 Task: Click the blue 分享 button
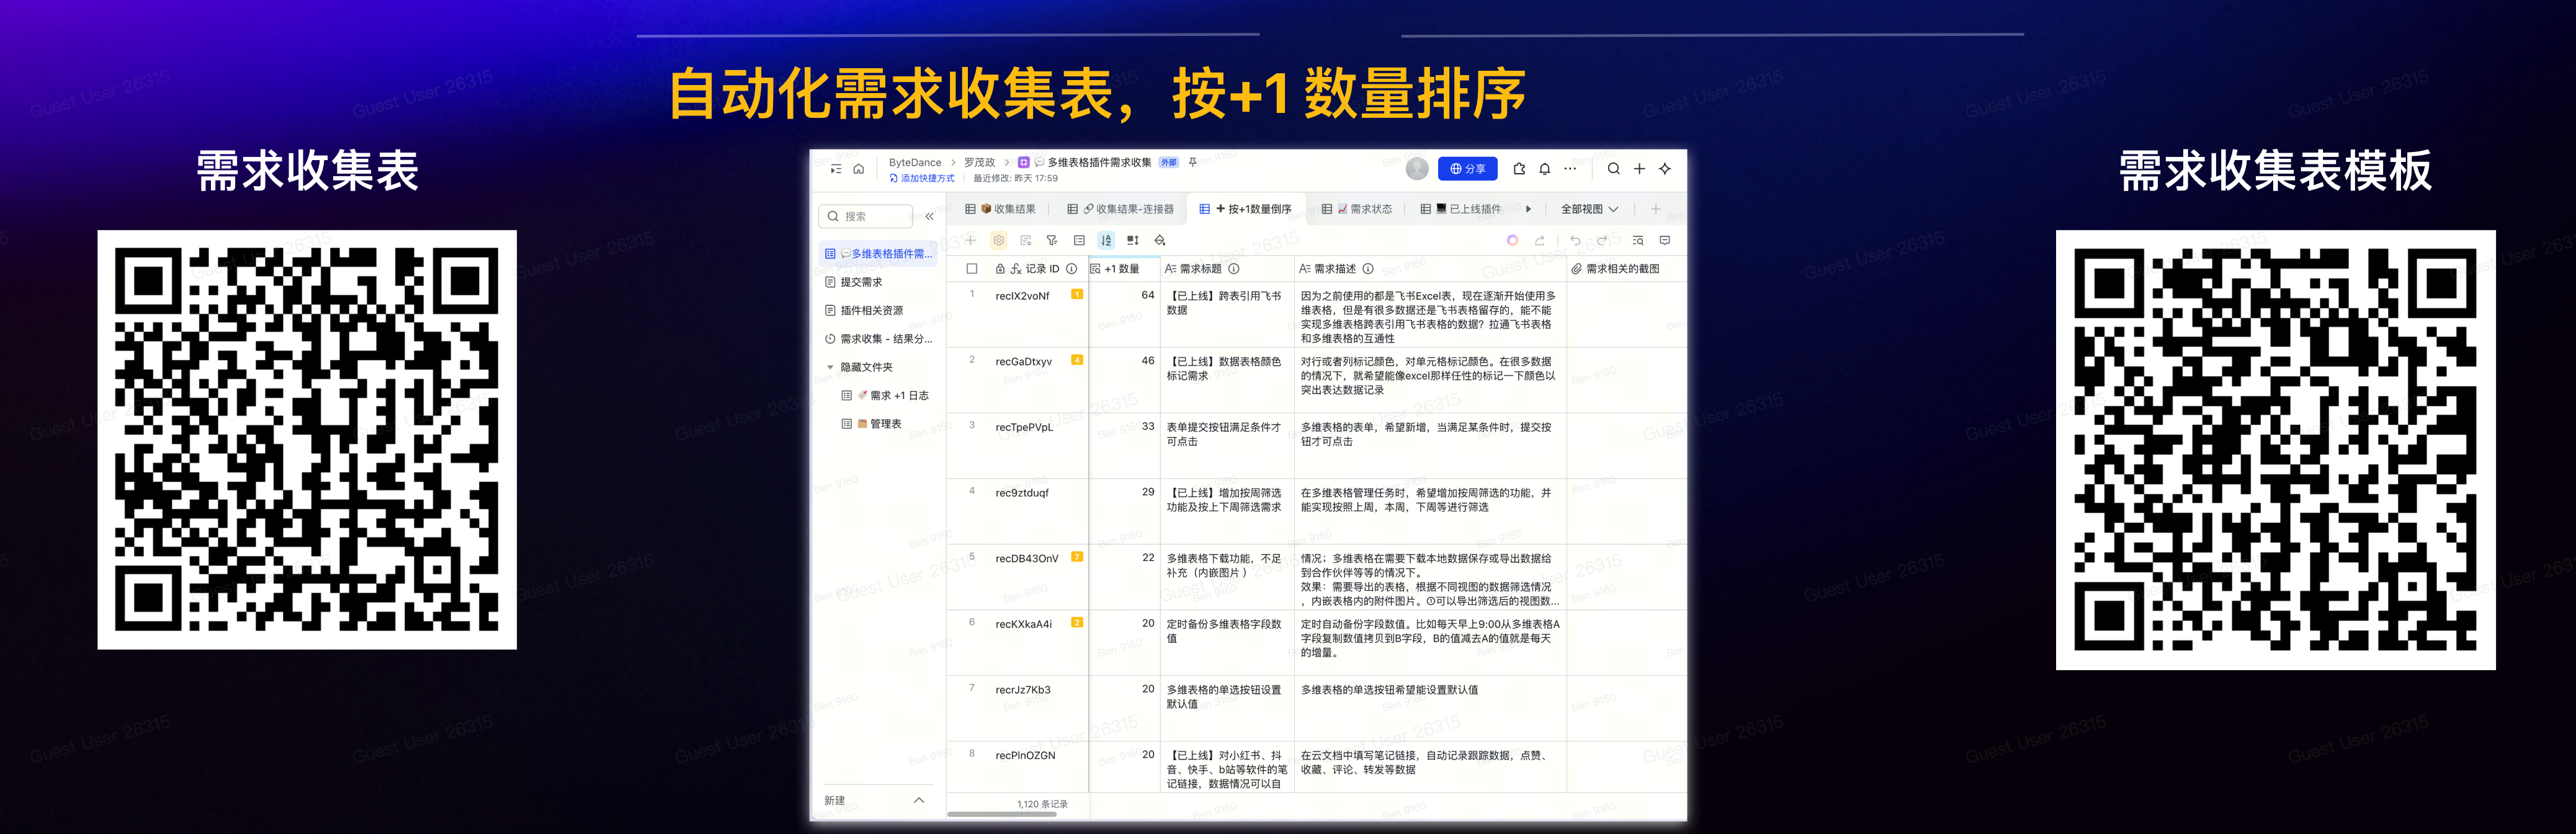(1467, 169)
